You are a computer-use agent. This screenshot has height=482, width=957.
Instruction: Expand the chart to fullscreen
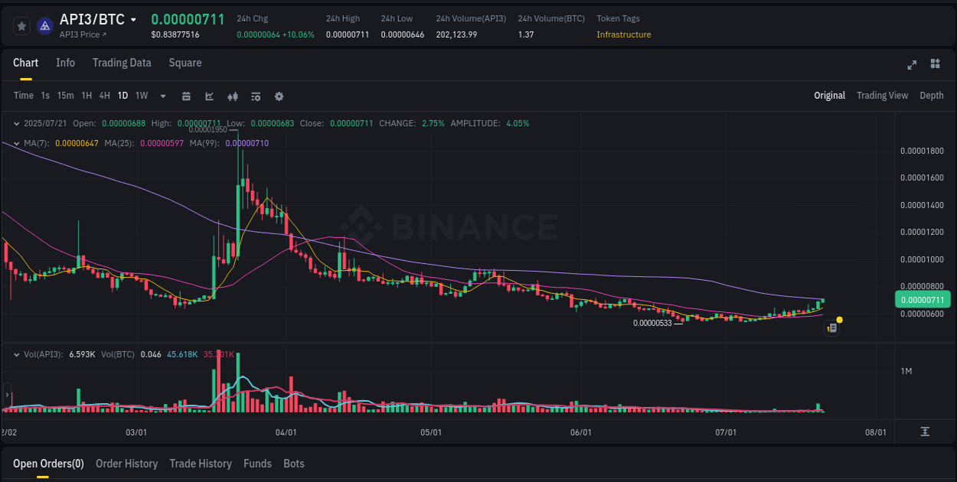[912, 65]
